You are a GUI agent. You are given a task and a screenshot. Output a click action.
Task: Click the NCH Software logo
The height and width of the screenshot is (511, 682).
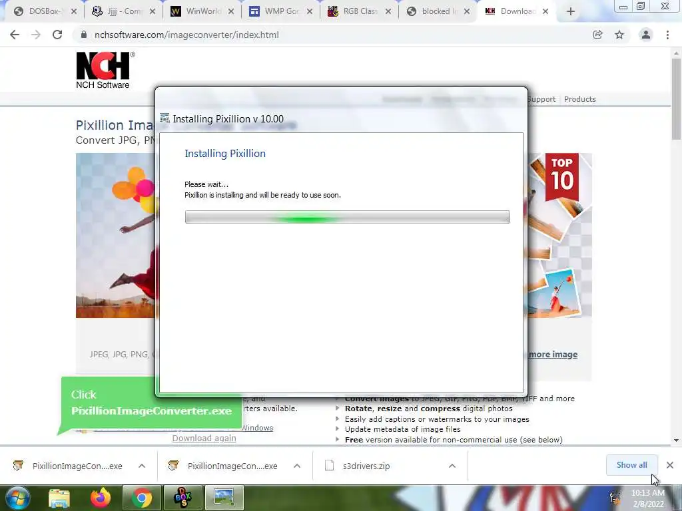[x=105, y=70]
